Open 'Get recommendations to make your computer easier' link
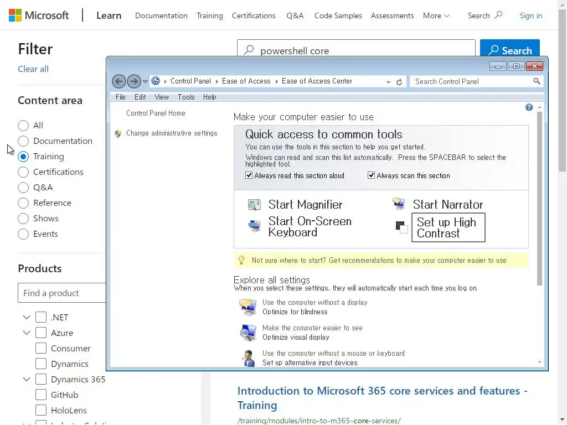The height and width of the screenshot is (425, 567). point(417,261)
